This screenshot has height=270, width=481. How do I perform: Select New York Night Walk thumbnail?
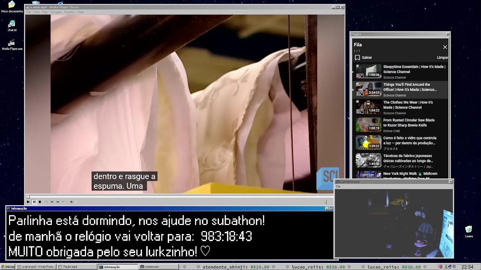[368, 175]
